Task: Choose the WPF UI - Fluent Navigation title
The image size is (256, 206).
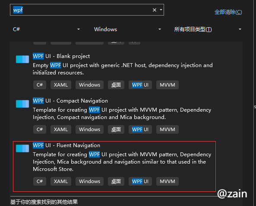Action: 66,145
